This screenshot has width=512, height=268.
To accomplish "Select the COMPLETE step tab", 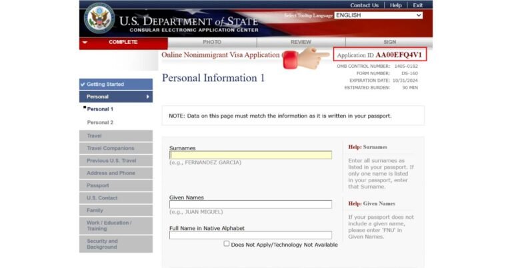I will click(123, 43).
